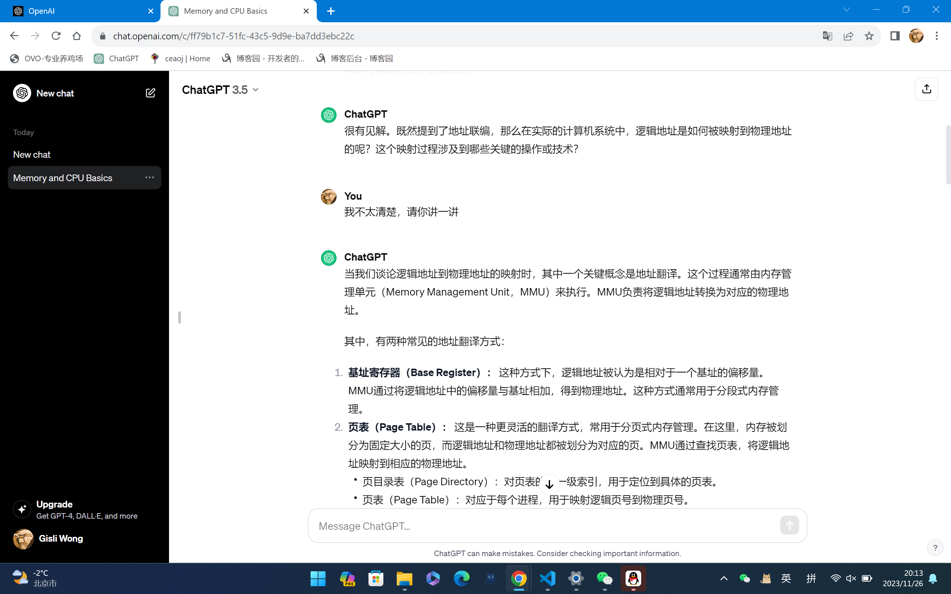Click the new chat compose icon
The width and height of the screenshot is (951, 594).
click(x=150, y=93)
